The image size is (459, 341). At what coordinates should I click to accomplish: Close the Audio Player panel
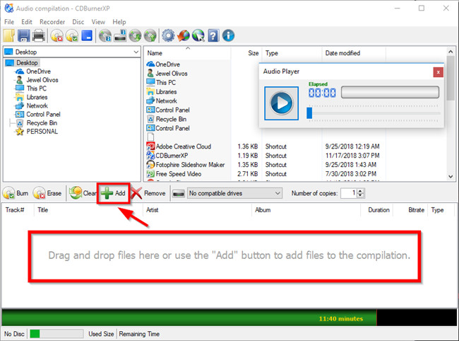439,71
